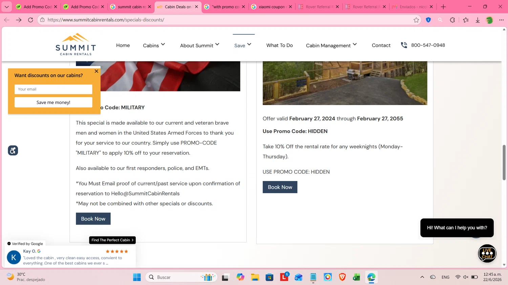Viewport: 508px width, 285px height.
Task: Switch to the xiaomi coupon tab
Action: pyautogui.click(x=271, y=7)
